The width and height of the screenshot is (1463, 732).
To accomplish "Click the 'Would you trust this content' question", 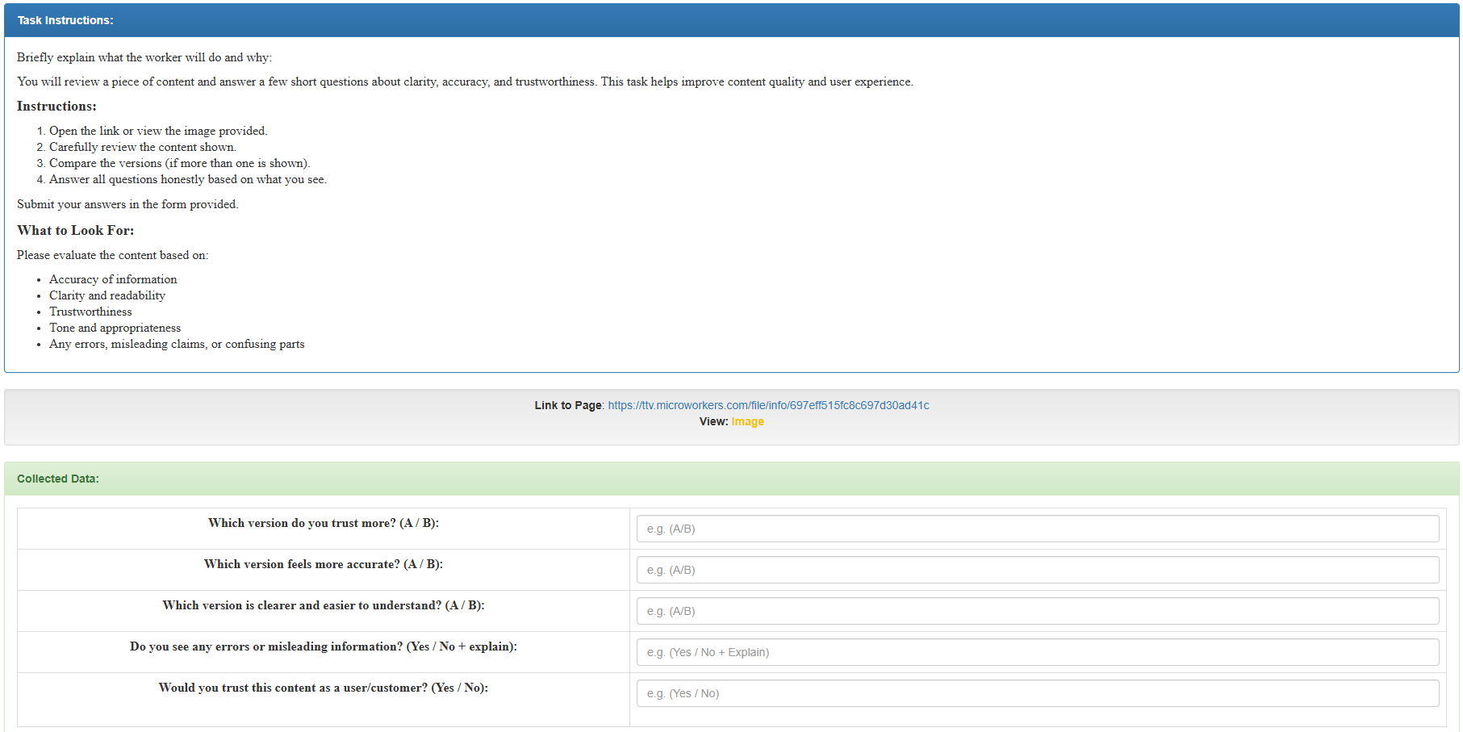I will (x=323, y=688).
